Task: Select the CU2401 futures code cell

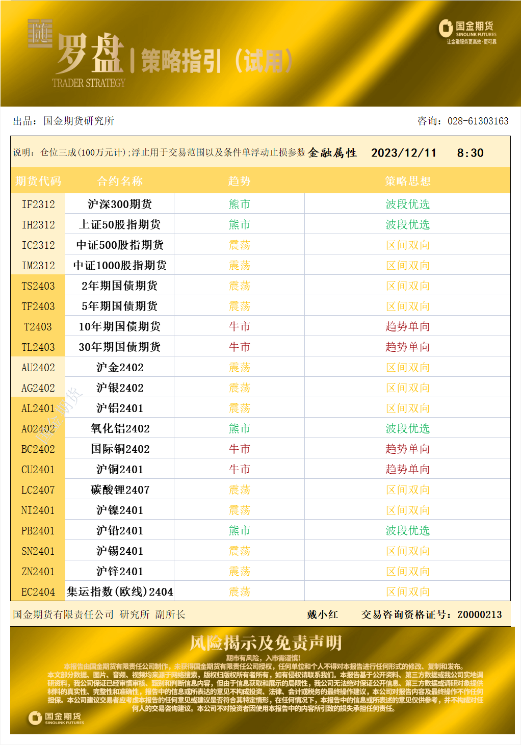Action: coord(38,469)
